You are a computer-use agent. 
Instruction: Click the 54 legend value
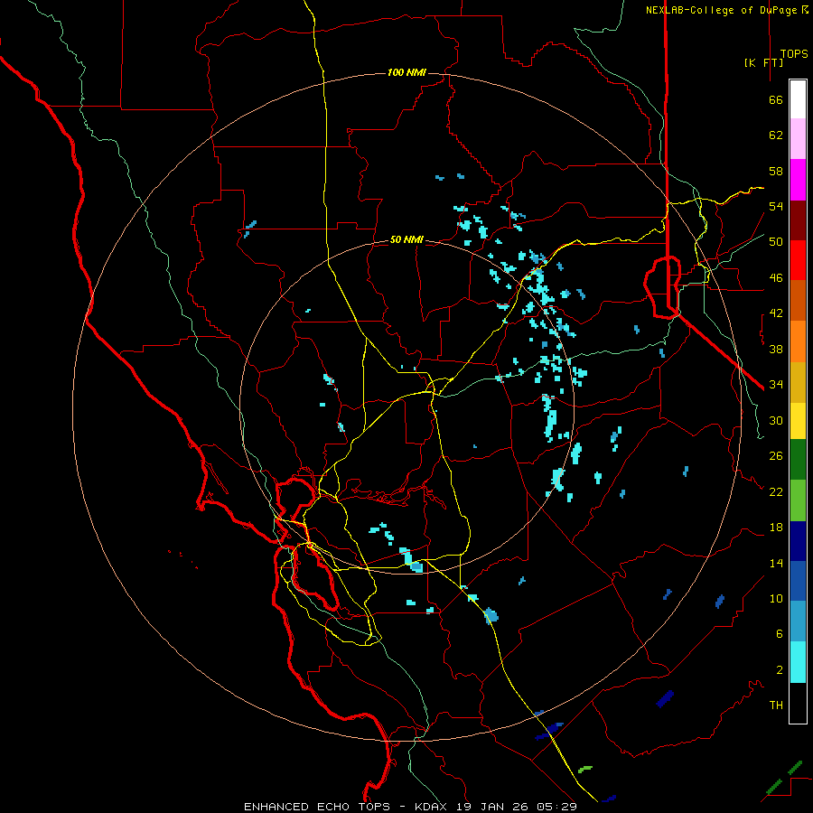coord(776,206)
